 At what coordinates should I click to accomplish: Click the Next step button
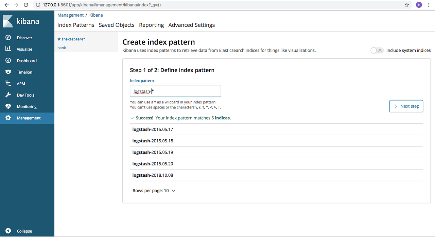406,106
